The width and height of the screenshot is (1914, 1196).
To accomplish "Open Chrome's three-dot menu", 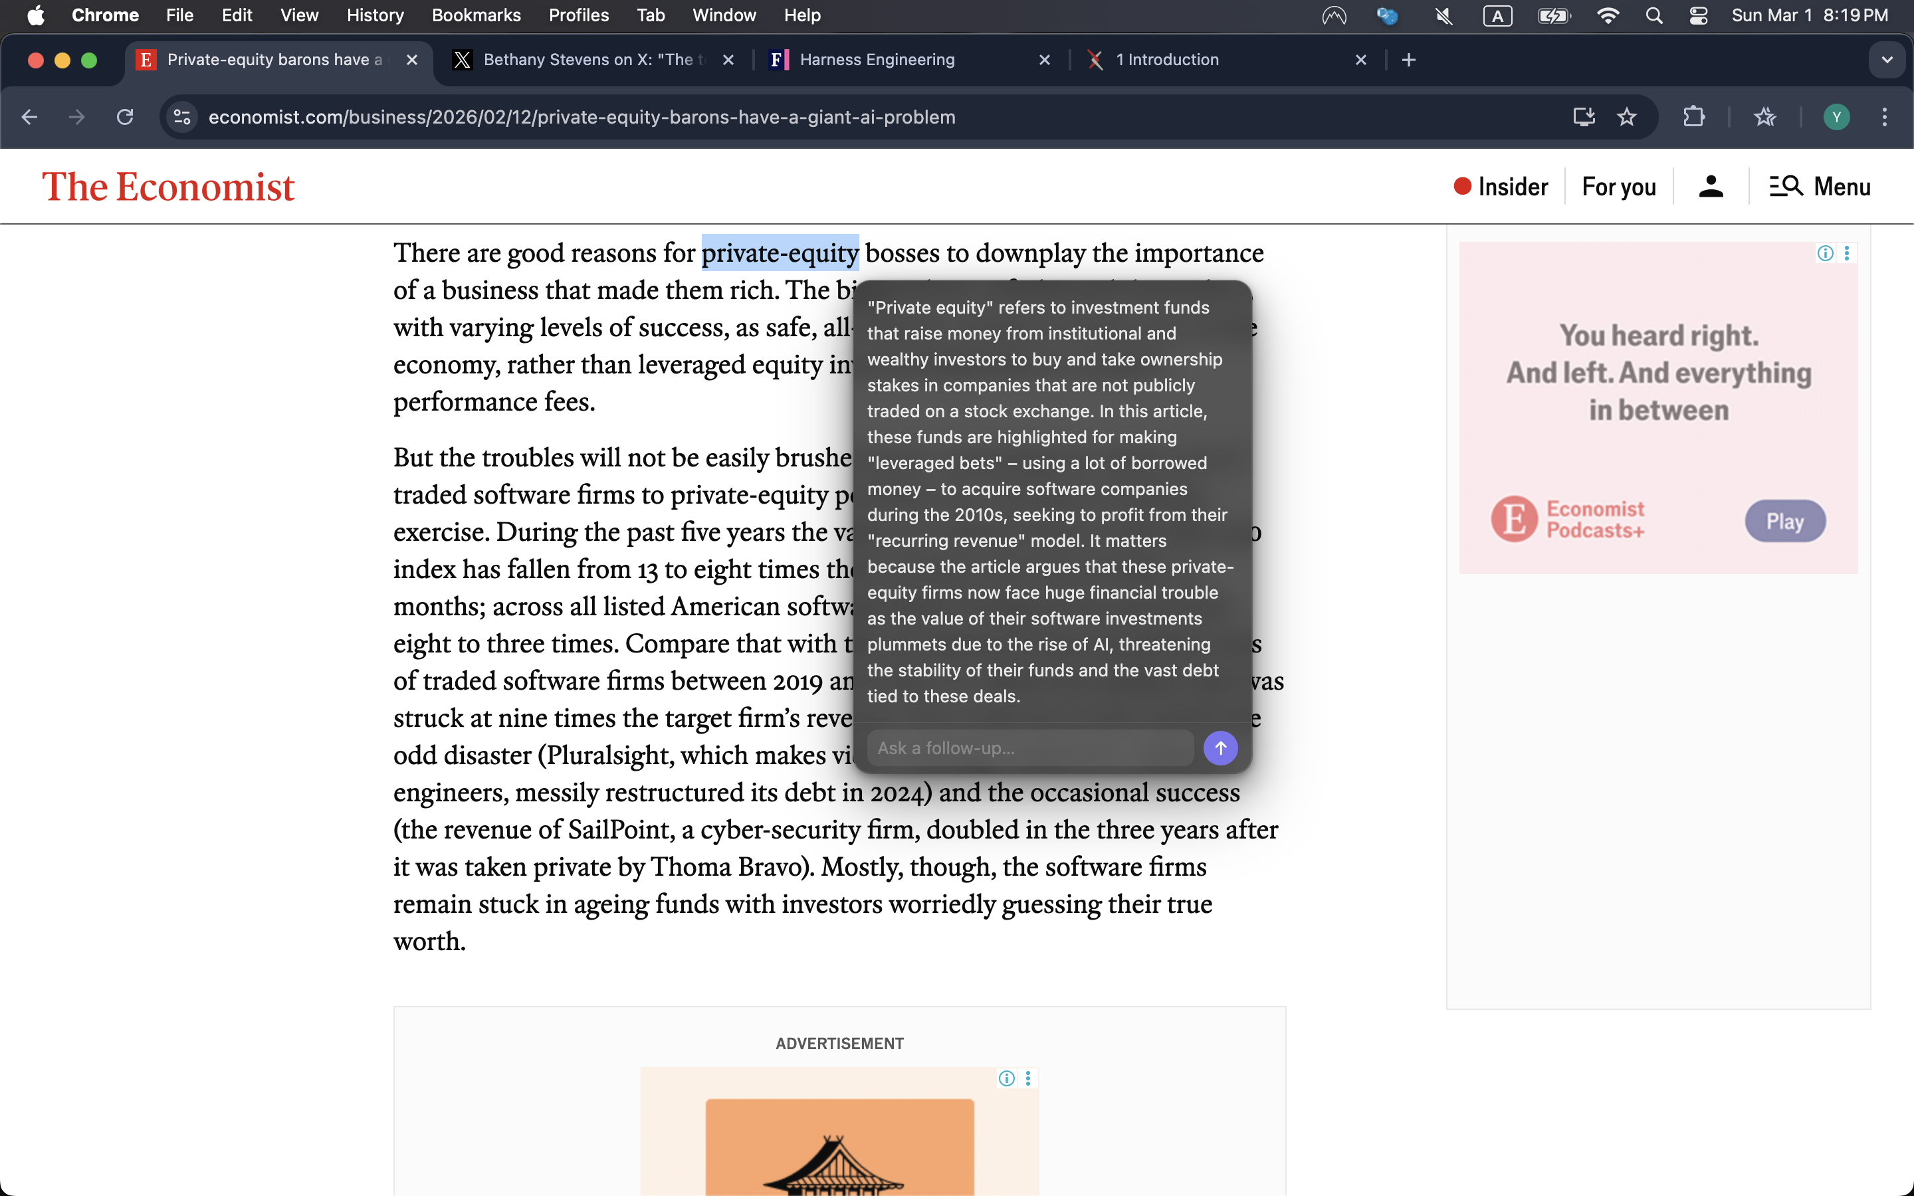I will [1885, 117].
